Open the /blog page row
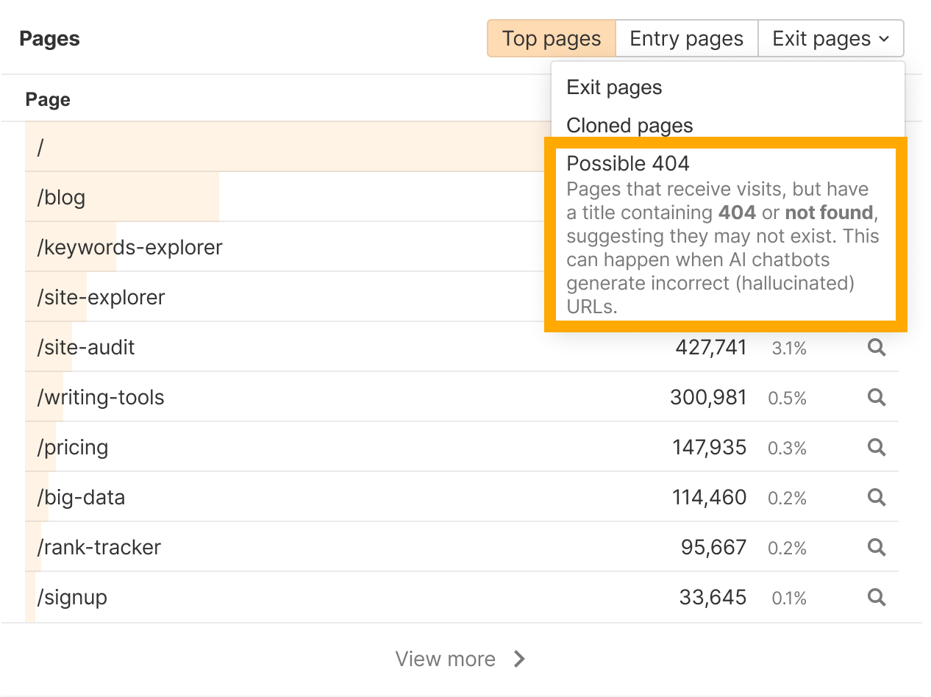The width and height of the screenshot is (931, 697). tap(62, 197)
